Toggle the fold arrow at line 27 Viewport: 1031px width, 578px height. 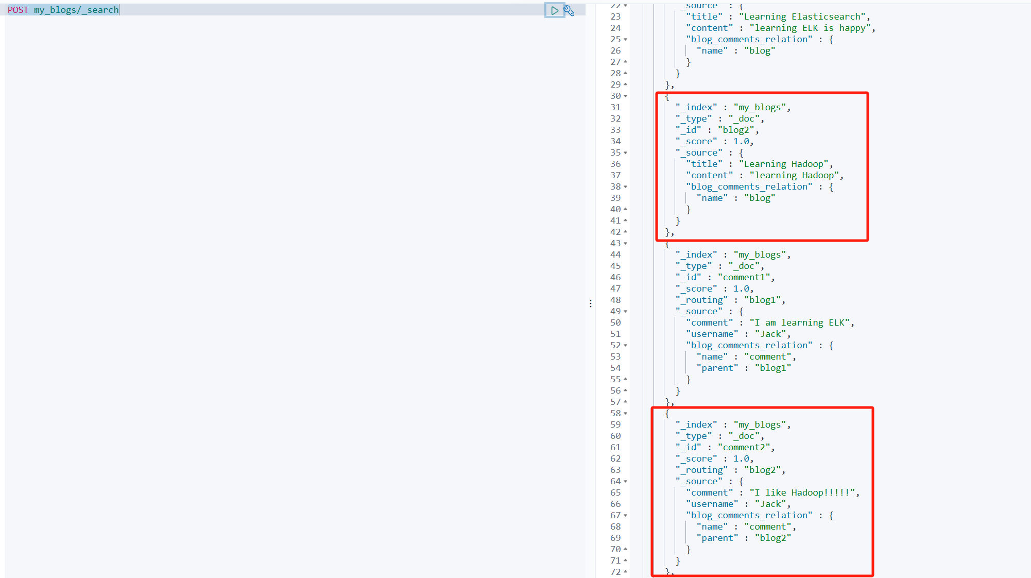626,62
